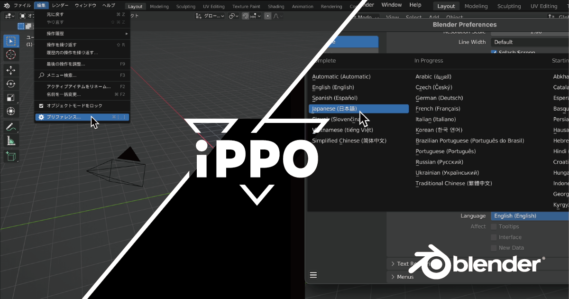Select Japanese (日本語) in the language list
Screen dimensions: 569x299
click(x=358, y=109)
